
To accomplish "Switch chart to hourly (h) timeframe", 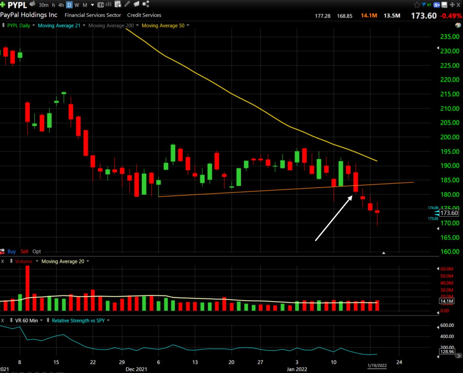I will 53,5.
